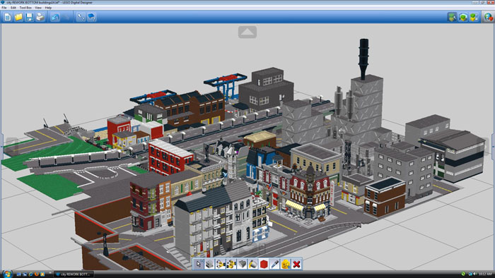Switch to Build mode brick icon
Screen dimensions: 495x278
[x=452, y=17]
